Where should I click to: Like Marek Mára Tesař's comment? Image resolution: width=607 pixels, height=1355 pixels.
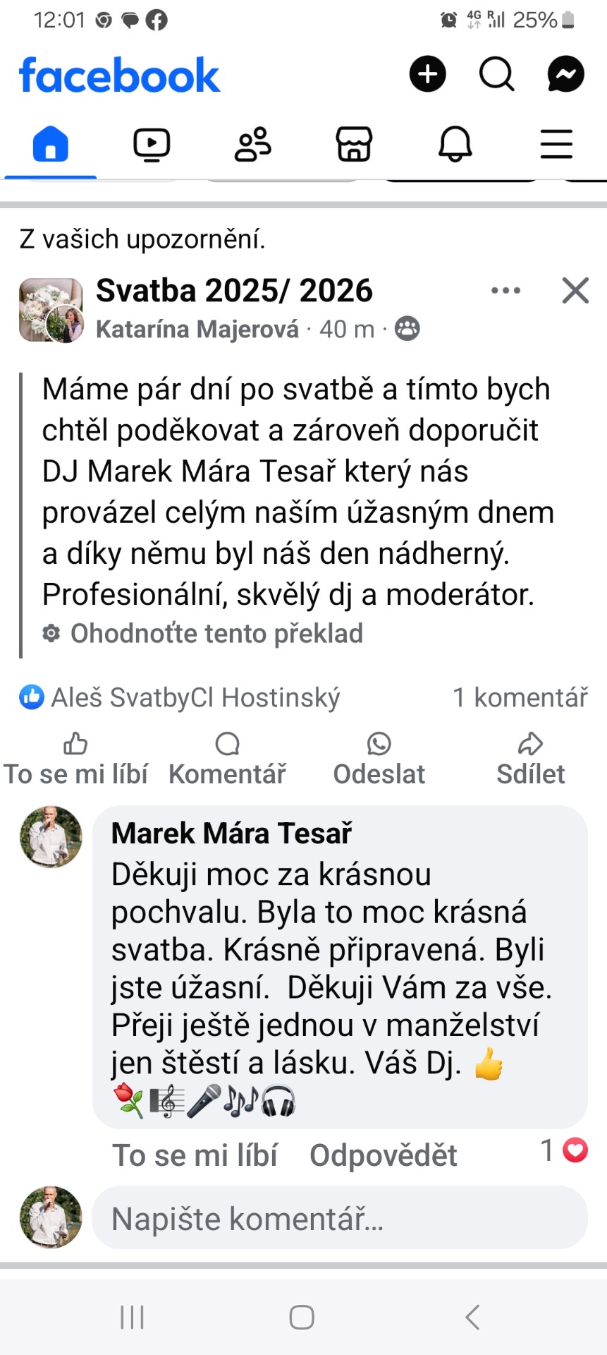point(195,1155)
